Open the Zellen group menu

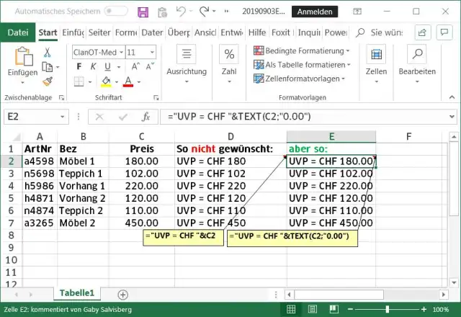pos(376,64)
